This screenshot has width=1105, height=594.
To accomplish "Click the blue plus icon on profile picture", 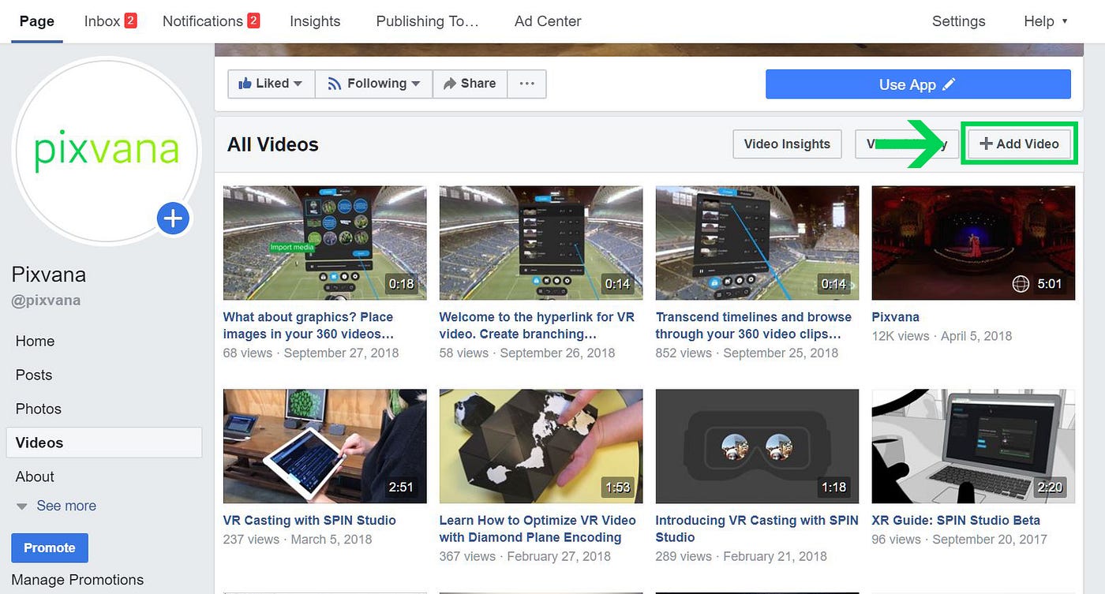I will pos(173,218).
